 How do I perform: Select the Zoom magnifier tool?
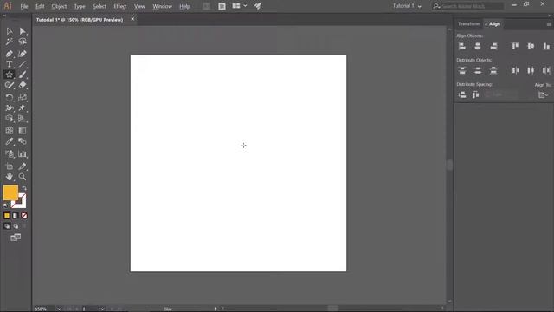tap(23, 177)
